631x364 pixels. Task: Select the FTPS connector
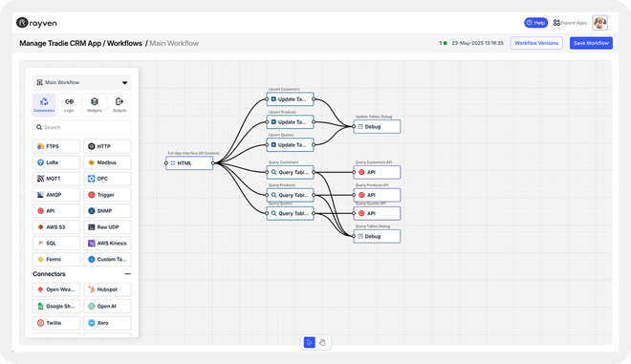tap(56, 146)
